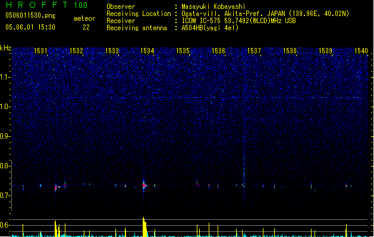
Task: Click the 1540 time marker
Action: point(361,51)
